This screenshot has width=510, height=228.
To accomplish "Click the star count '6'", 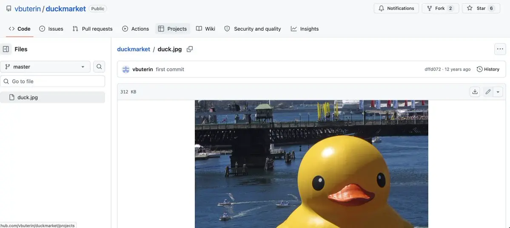I will 491,9.
